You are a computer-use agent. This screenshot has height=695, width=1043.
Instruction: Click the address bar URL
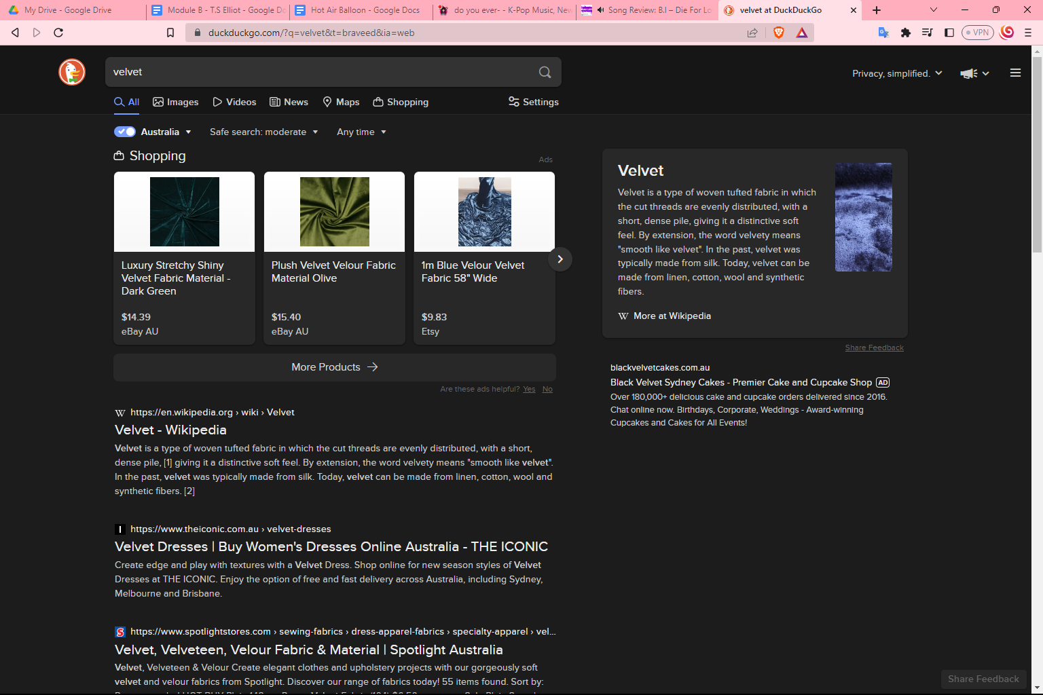click(x=311, y=33)
